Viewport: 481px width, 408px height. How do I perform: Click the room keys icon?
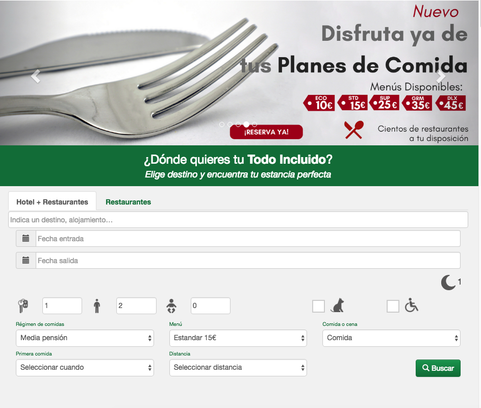tap(23, 305)
